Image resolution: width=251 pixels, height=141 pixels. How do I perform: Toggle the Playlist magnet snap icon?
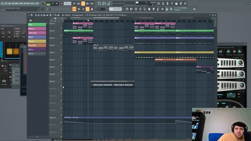click(31, 15)
